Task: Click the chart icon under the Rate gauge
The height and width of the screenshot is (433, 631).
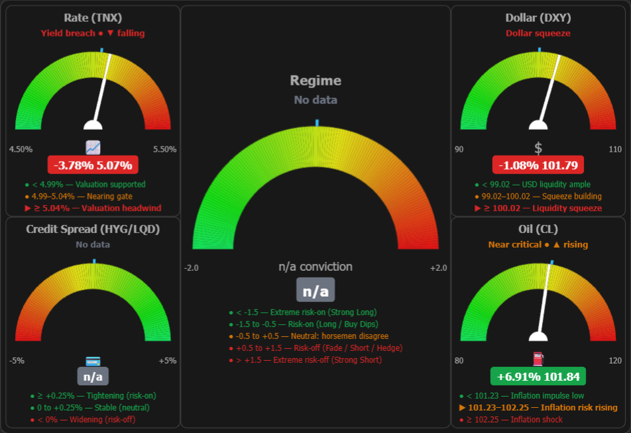Action: [x=93, y=148]
